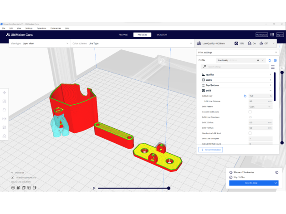Screen dimensions: 286x214
Task: Collapse the Object list panel
Action: pos(12,173)
